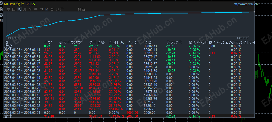The height and width of the screenshot is (122, 272).
Task: Click the MTDriver统计 V3.25 title
Action: pos(19,4)
